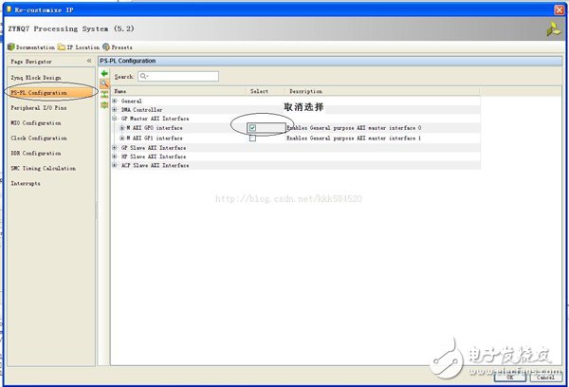Viewport: 569px width, 387px height.
Task: Click the Vivado leaf logo
Action: [551, 30]
